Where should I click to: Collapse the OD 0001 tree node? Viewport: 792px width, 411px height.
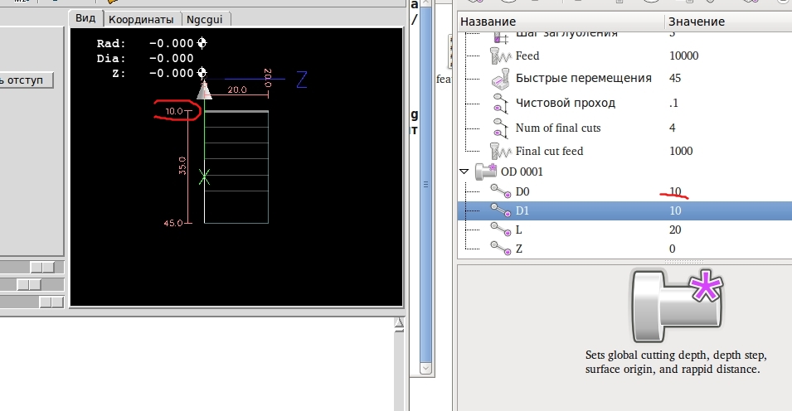tap(464, 172)
